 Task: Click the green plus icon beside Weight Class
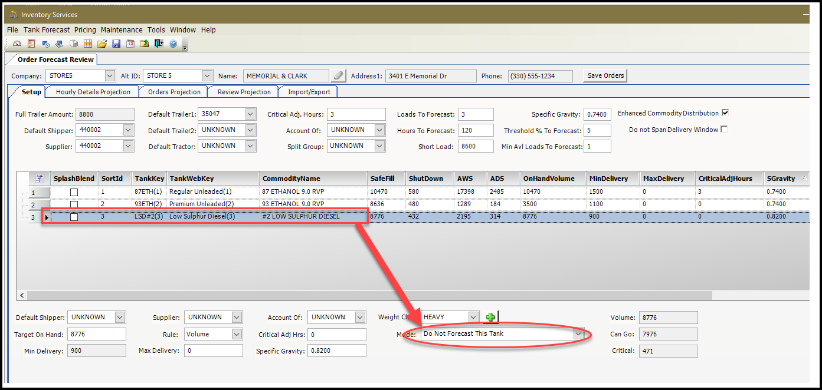490,318
